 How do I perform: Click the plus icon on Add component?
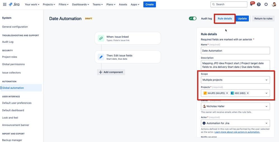pos(101,72)
